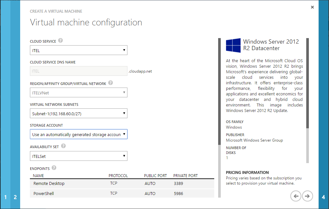Jump to wizard step 2
The image size is (329, 209).
[15, 197]
